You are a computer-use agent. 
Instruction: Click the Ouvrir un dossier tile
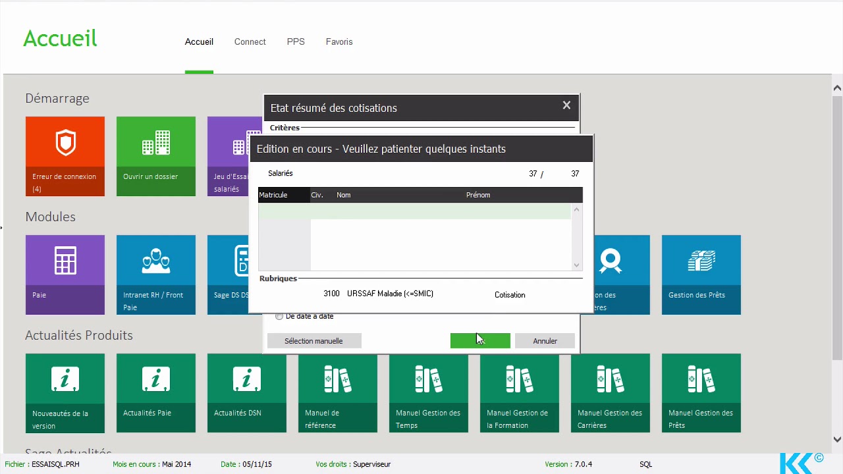point(155,156)
